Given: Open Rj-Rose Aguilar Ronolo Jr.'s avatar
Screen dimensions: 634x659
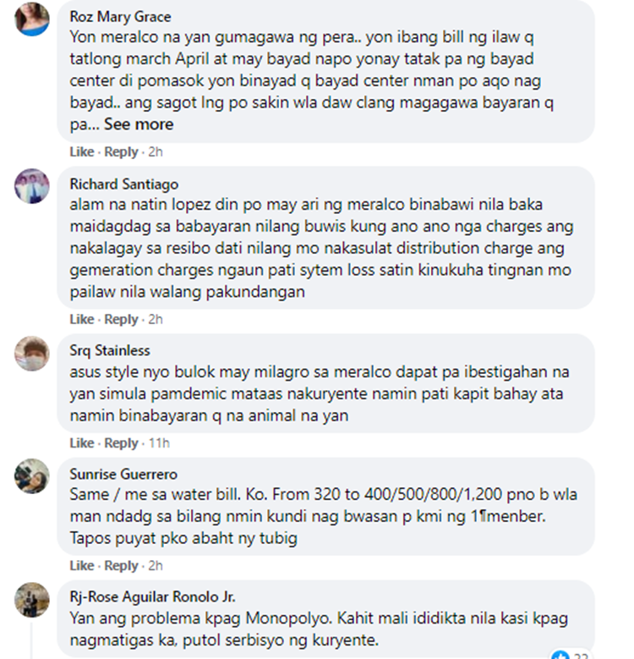Looking at the screenshot, I should tap(32, 600).
